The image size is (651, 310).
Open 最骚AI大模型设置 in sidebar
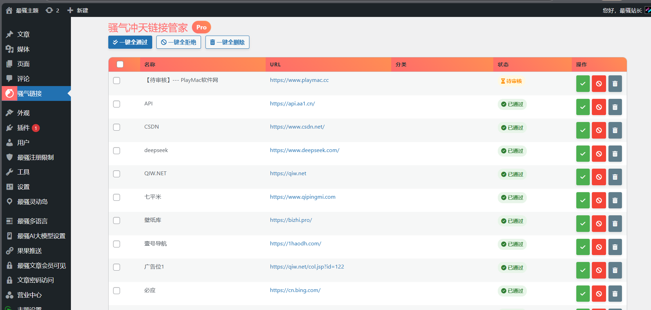36,236
